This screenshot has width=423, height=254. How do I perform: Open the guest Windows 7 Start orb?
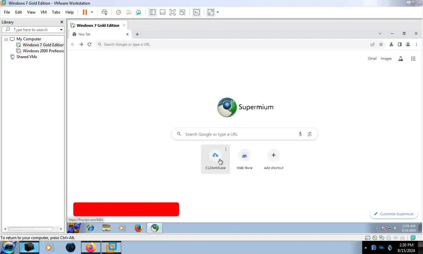coord(74,228)
